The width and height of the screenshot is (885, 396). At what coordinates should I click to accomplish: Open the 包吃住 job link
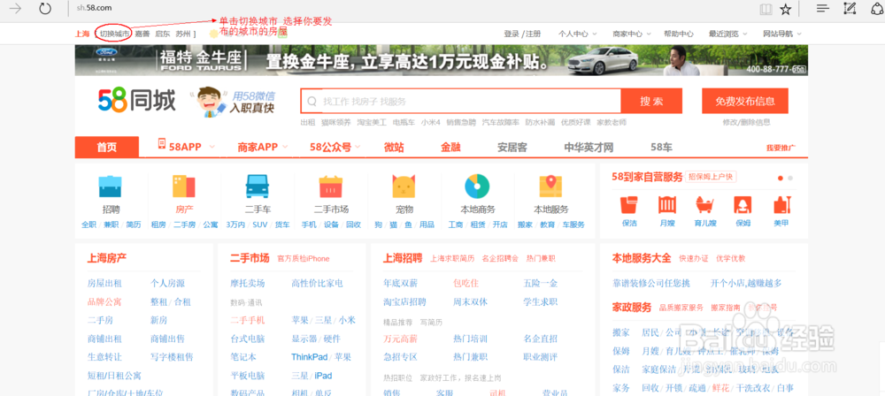click(x=466, y=283)
